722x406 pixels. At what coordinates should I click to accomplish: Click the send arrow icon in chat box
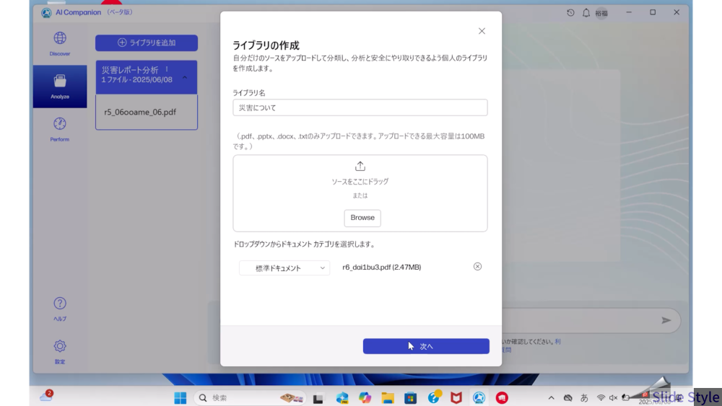[666, 321]
